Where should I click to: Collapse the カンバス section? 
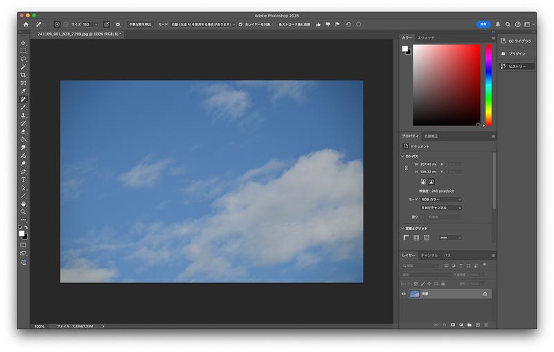point(402,157)
